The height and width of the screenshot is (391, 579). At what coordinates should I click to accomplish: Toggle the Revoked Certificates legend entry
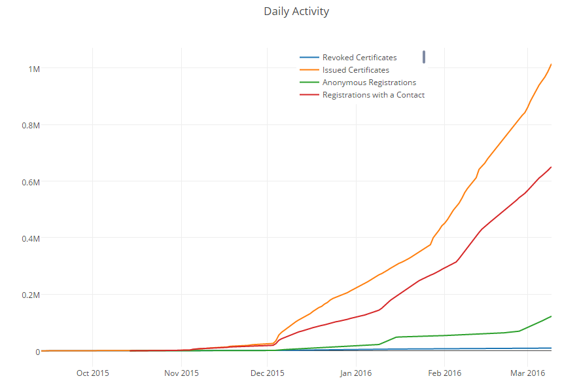coord(359,58)
